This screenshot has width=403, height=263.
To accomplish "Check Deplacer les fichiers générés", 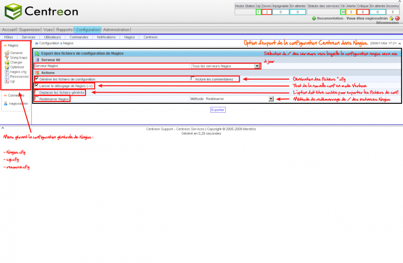I will [x=37, y=92].
